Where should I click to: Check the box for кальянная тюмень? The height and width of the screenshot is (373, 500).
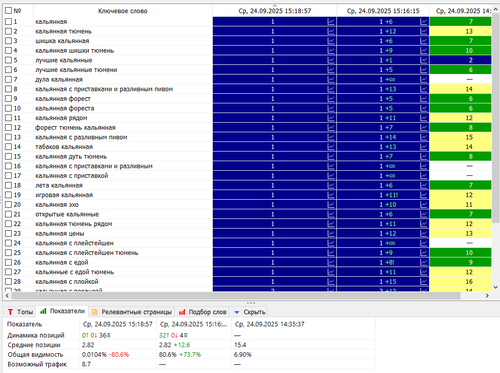pyautogui.click(x=8, y=31)
